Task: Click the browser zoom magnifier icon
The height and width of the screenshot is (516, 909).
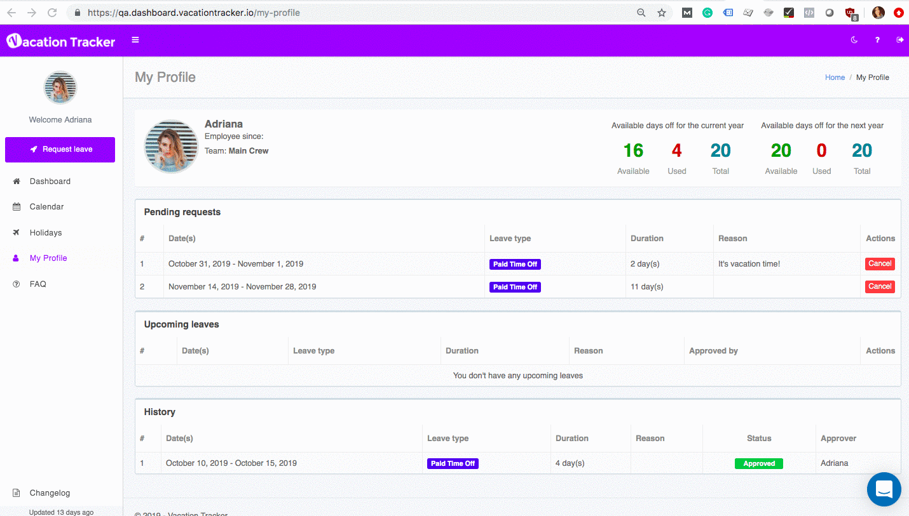Action: point(641,13)
